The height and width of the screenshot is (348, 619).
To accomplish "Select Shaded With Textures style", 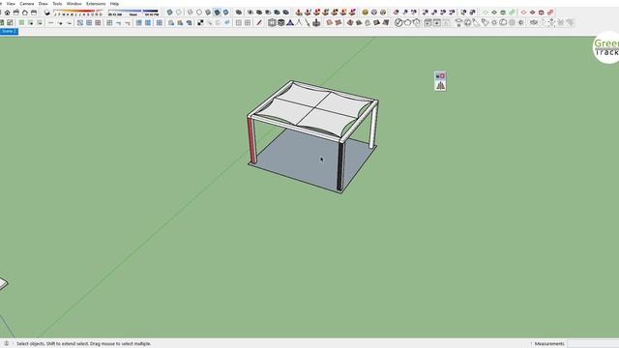I will click(x=217, y=13).
